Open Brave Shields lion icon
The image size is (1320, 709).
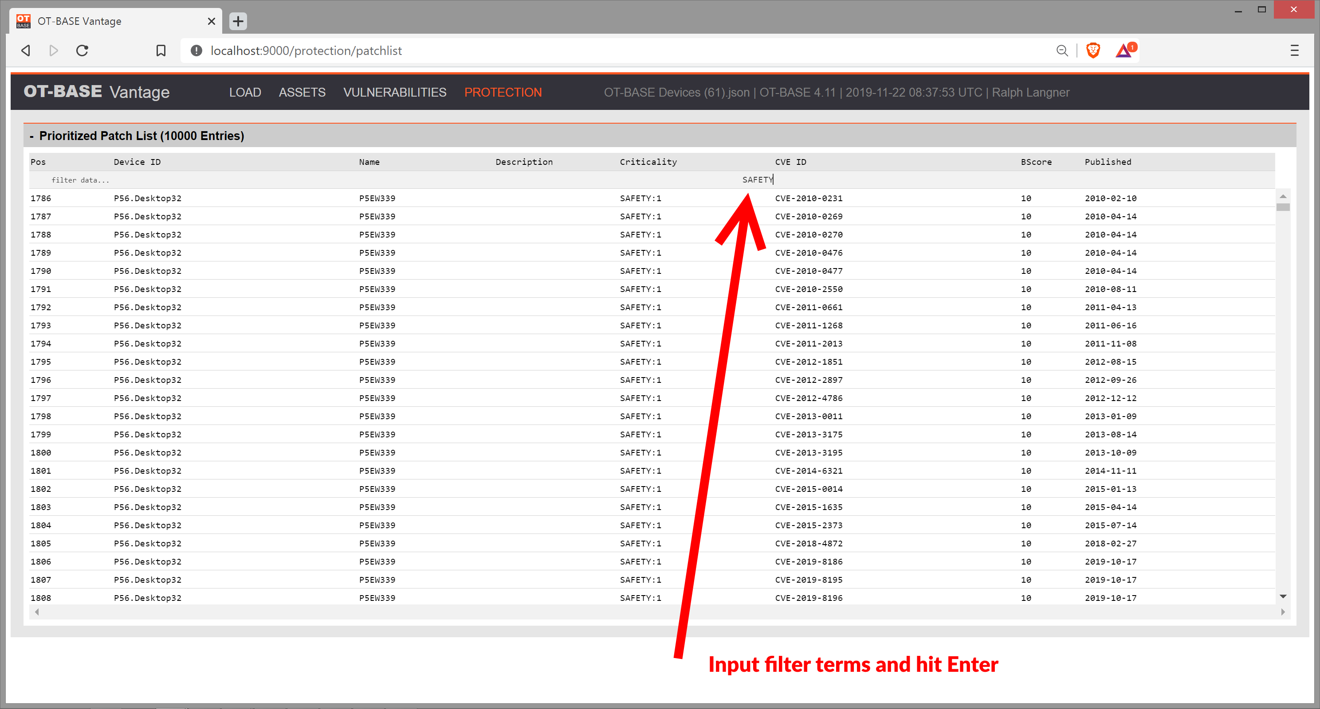1093,51
